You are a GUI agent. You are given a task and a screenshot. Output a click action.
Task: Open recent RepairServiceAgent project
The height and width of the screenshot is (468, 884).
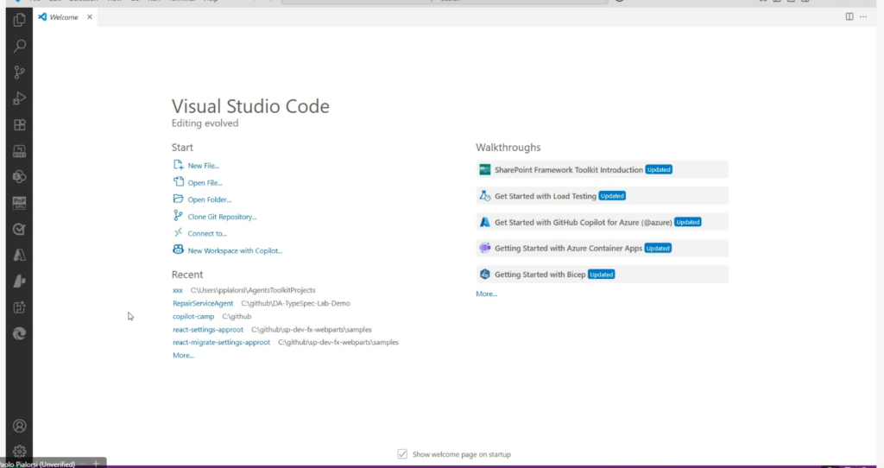202,303
